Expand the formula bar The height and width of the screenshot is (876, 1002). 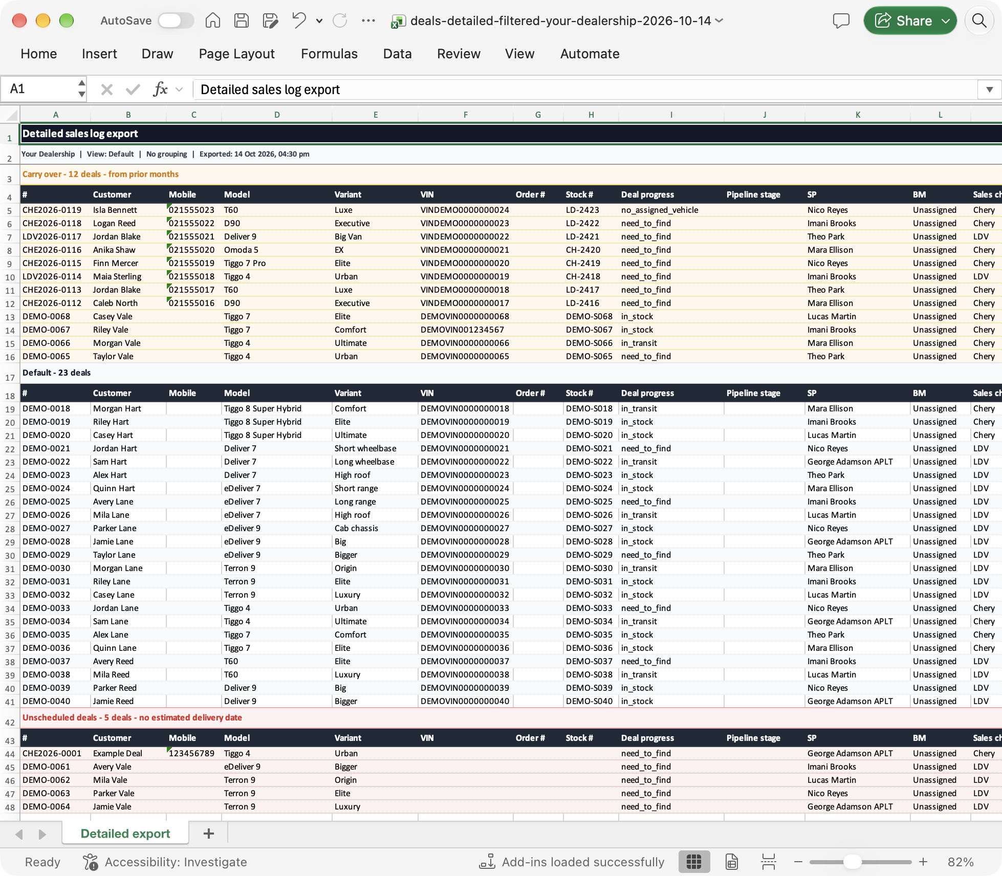pos(990,90)
